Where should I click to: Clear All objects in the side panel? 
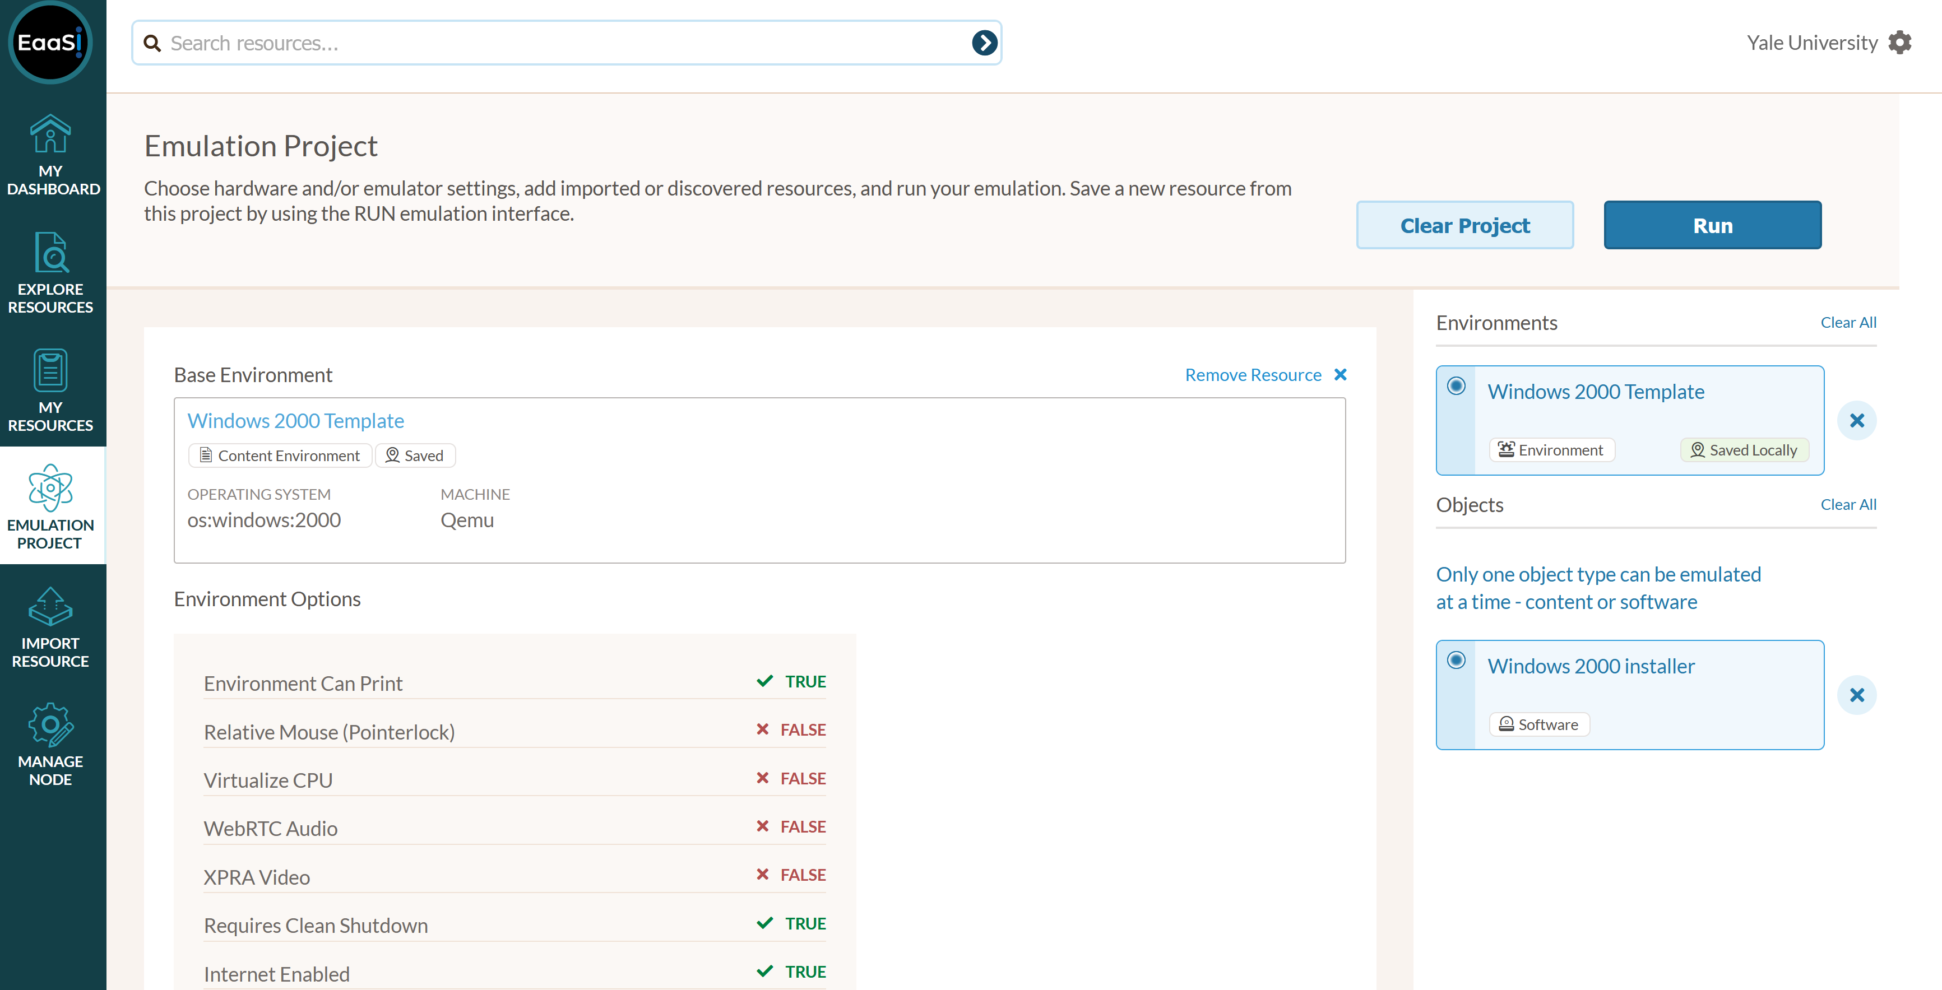pos(1848,505)
